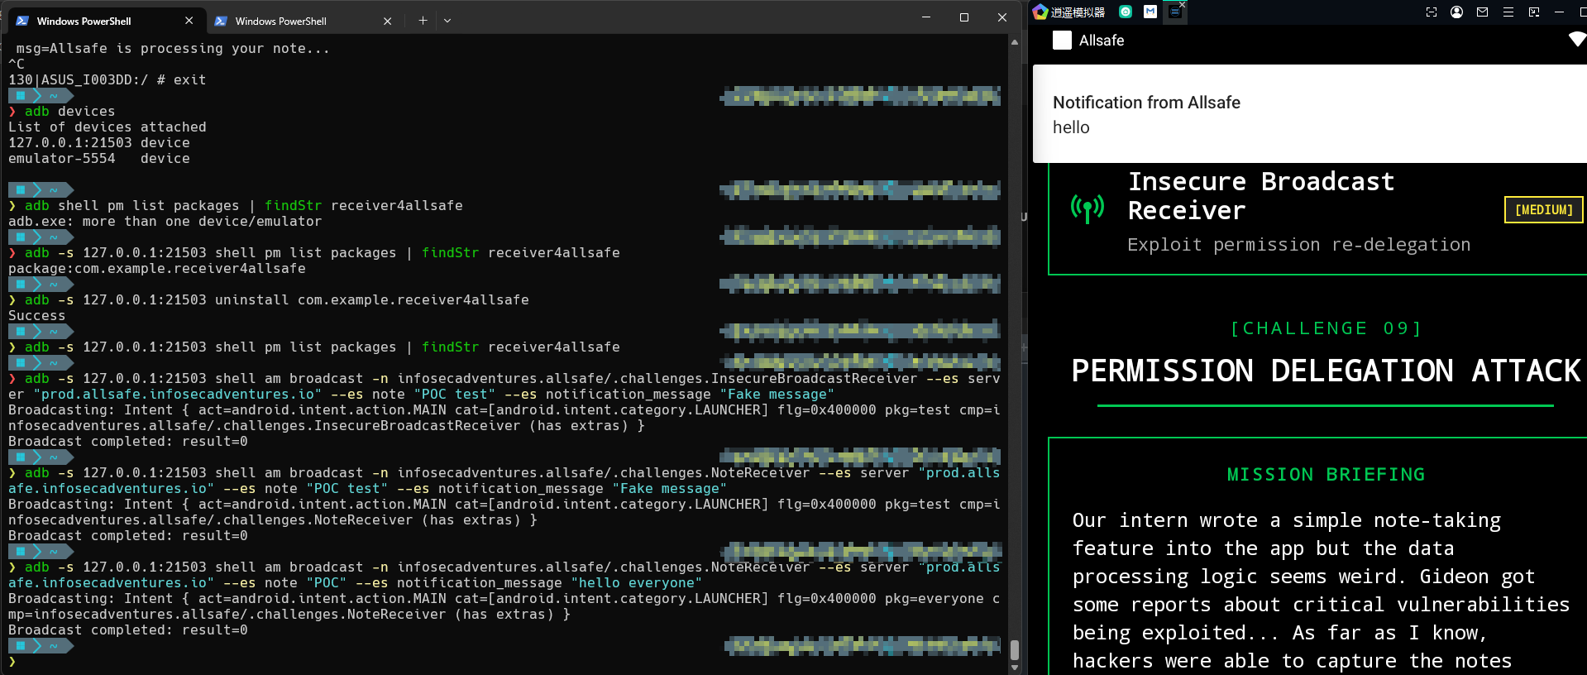
Task: Click the MISSION BRIEFING heading
Action: pos(1326,475)
